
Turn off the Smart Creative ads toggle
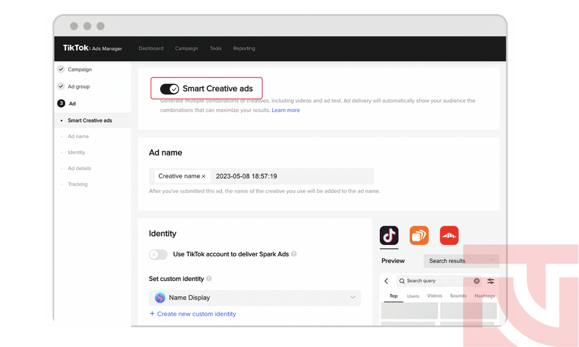click(169, 89)
